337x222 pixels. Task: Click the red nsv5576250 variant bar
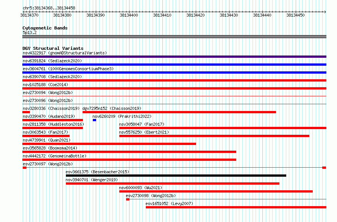[x=214, y=136]
